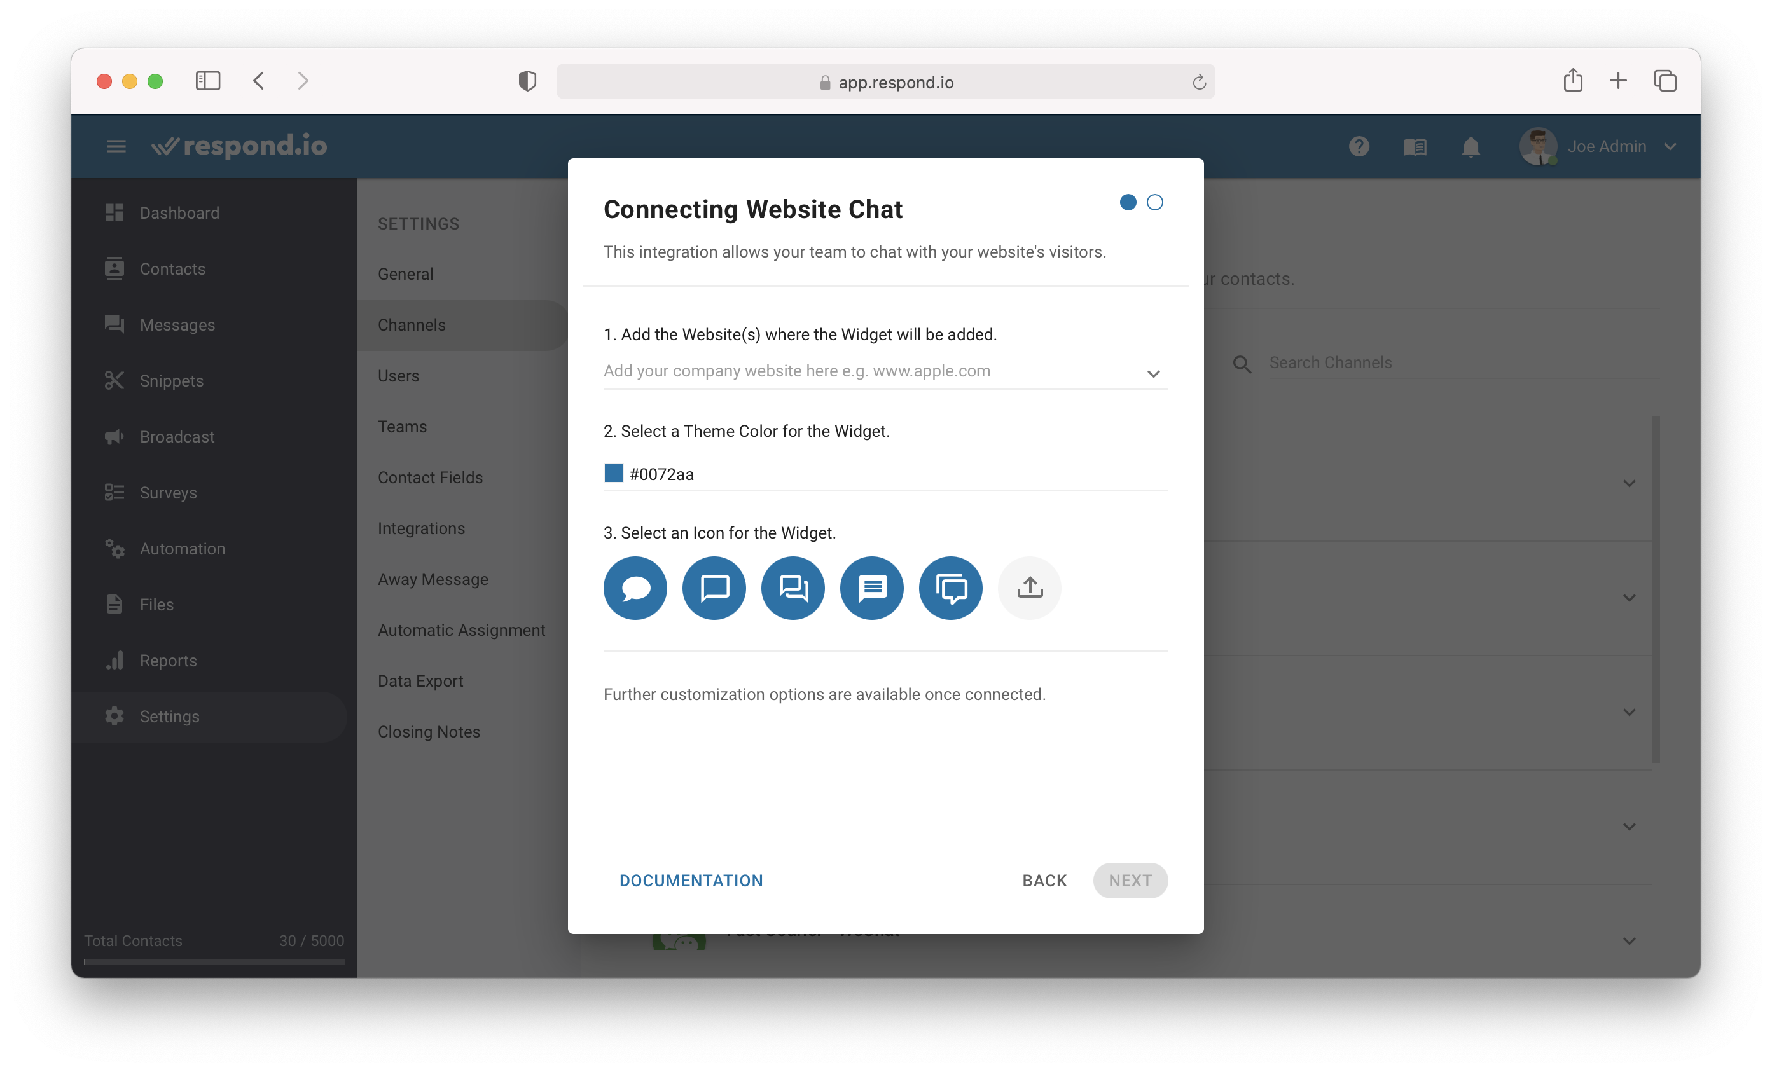Open the Dashboard from sidebar
Screen dimensions: 1772x1072
(180, 212)
